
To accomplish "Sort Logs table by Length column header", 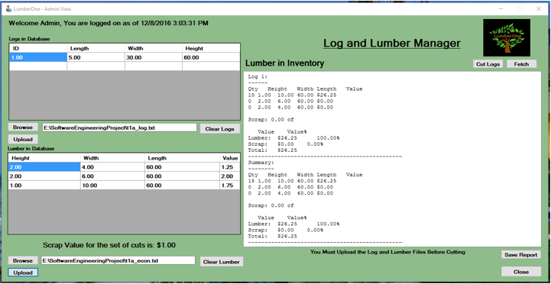I will [x=96, y=48].
